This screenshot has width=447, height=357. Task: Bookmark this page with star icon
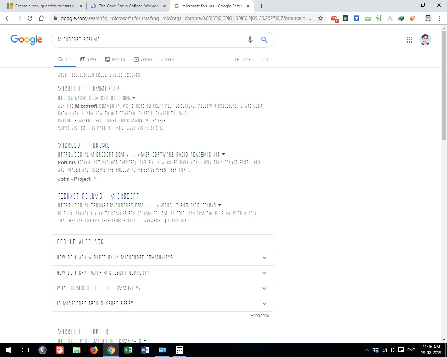320,18
